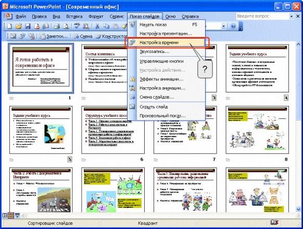
Task: Click the animation star under slide 8
Action: pos(228,160)
